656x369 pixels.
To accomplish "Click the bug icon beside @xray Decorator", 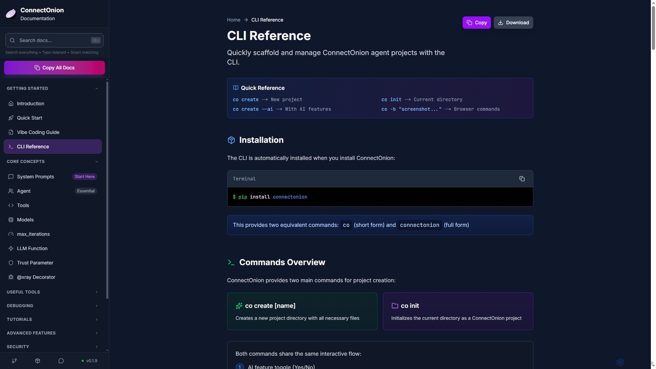I will coord(11,277).
